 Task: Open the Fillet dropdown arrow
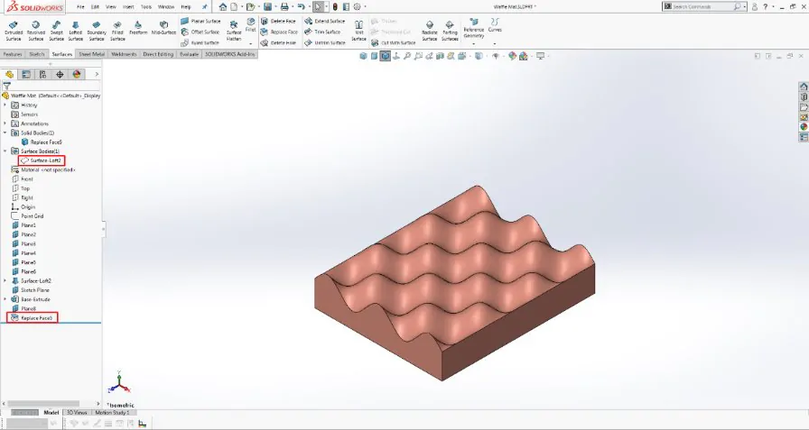[x=251, y=43]
